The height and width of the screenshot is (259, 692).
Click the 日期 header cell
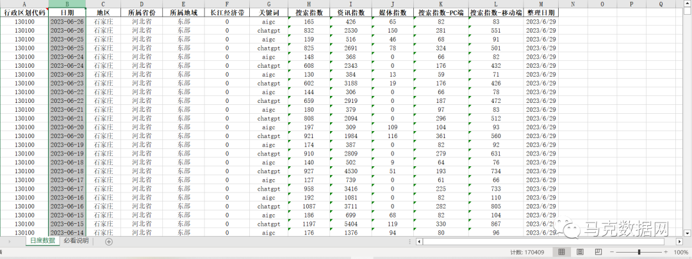pyautogui.click(x=67, y=13)
